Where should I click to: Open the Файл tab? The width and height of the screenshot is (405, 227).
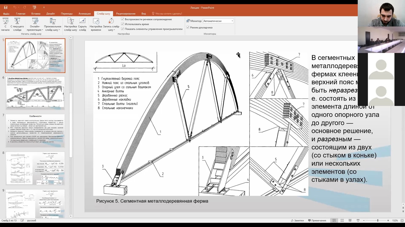click(x=6, y=14)
